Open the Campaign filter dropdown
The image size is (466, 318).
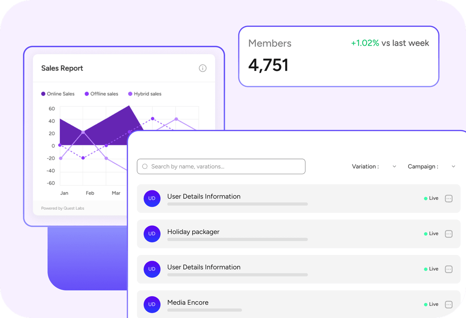click(x=431, y=166)
